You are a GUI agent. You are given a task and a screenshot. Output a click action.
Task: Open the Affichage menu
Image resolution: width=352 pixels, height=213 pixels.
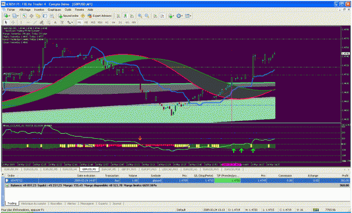(x=25, y=10)
